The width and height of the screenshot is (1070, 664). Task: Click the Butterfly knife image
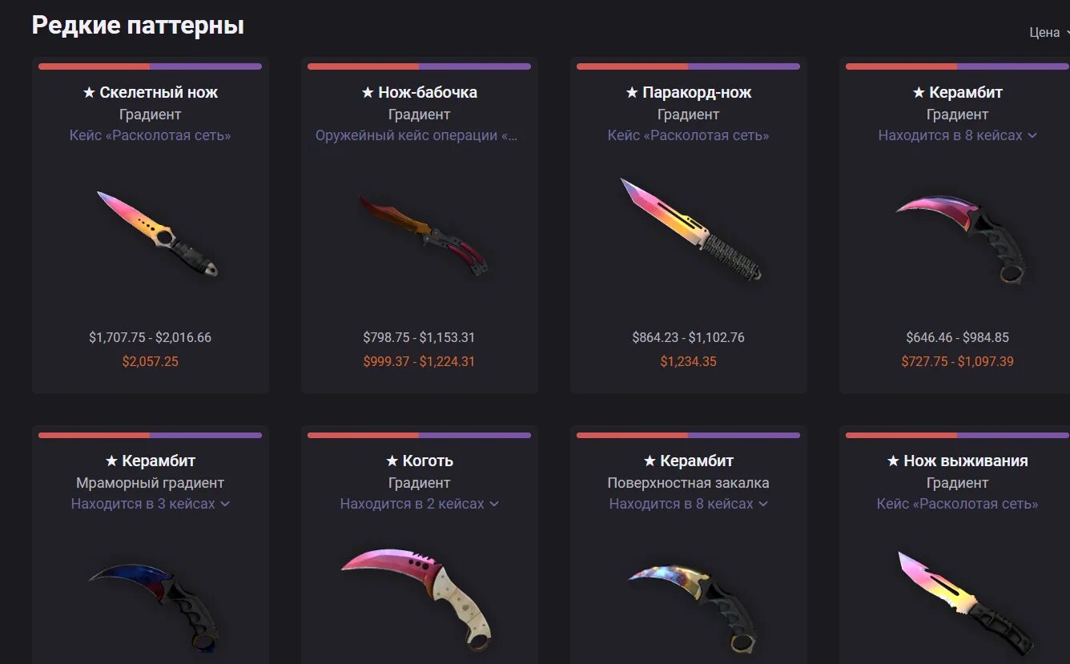(x=423, y=235)
